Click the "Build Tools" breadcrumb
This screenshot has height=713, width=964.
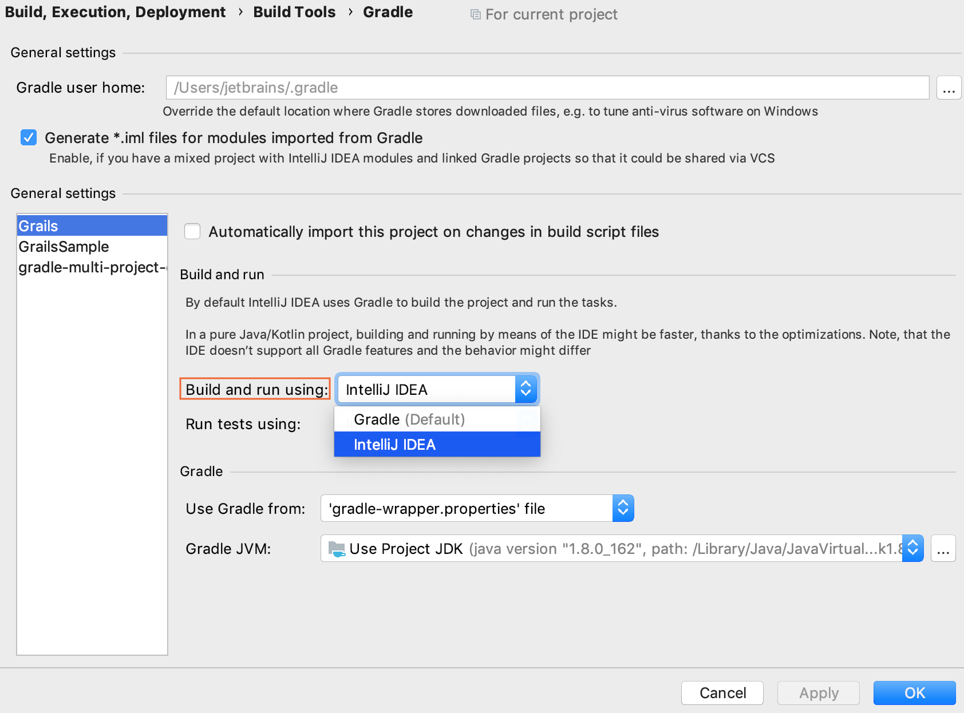click(x=294, y=11)
